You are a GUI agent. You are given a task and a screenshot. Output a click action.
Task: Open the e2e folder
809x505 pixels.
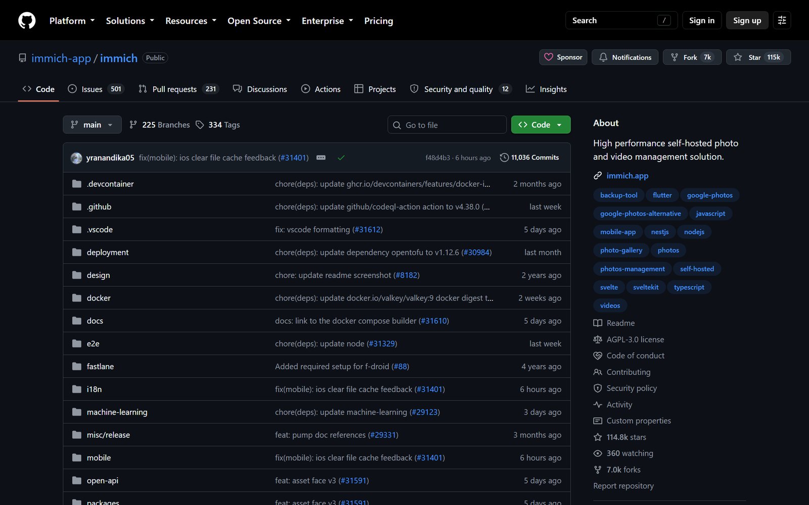point(93,343)
